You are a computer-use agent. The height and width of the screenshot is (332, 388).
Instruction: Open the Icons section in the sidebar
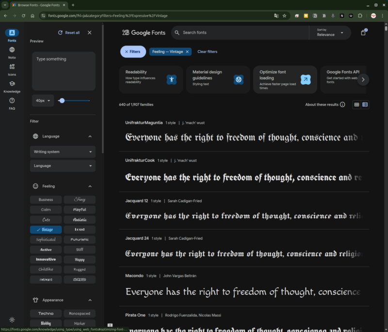[x=12, y=67]
